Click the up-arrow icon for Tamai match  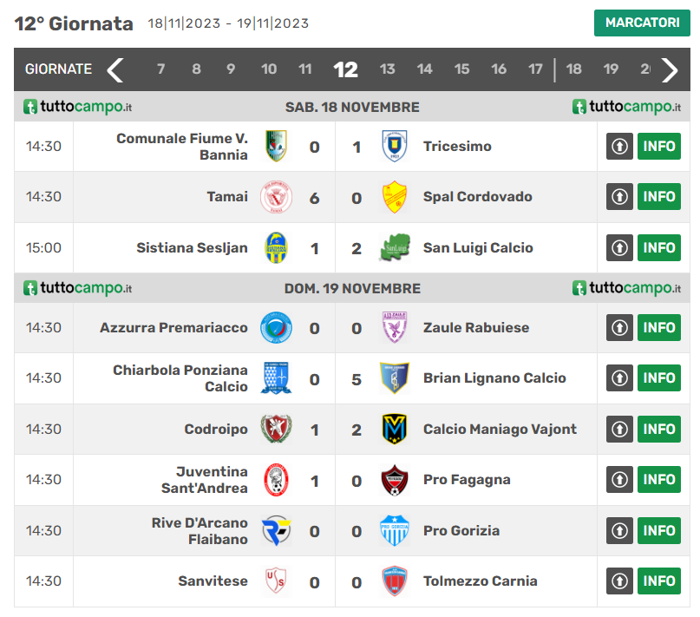[619, 197]
